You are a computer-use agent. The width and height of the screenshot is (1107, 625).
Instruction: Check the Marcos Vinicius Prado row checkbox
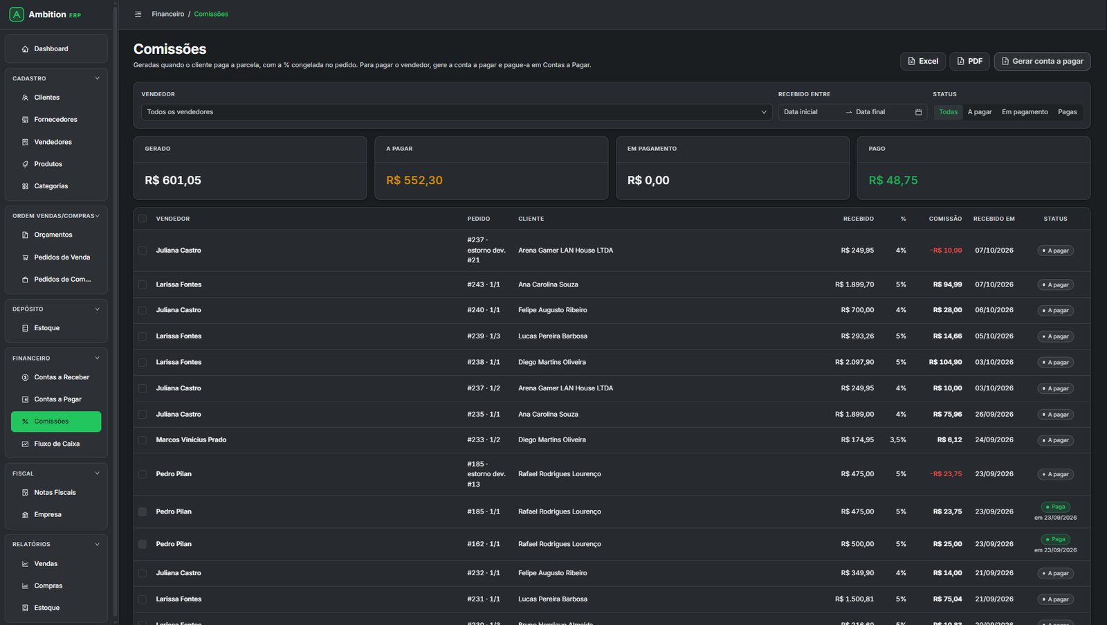click(x=143, y=440)
